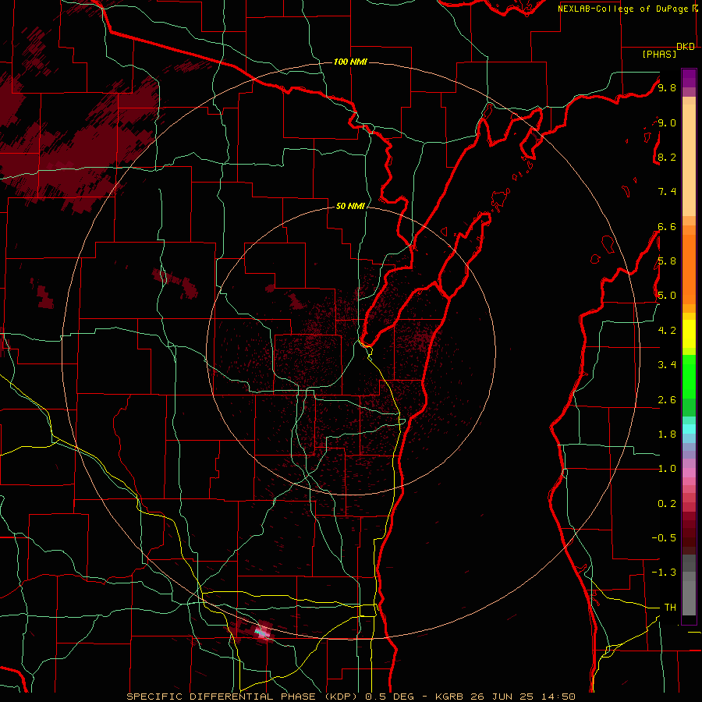Click the 1.8 value on the color scale
This screenshot has width=702, height=702.
(x=667, y=434)
